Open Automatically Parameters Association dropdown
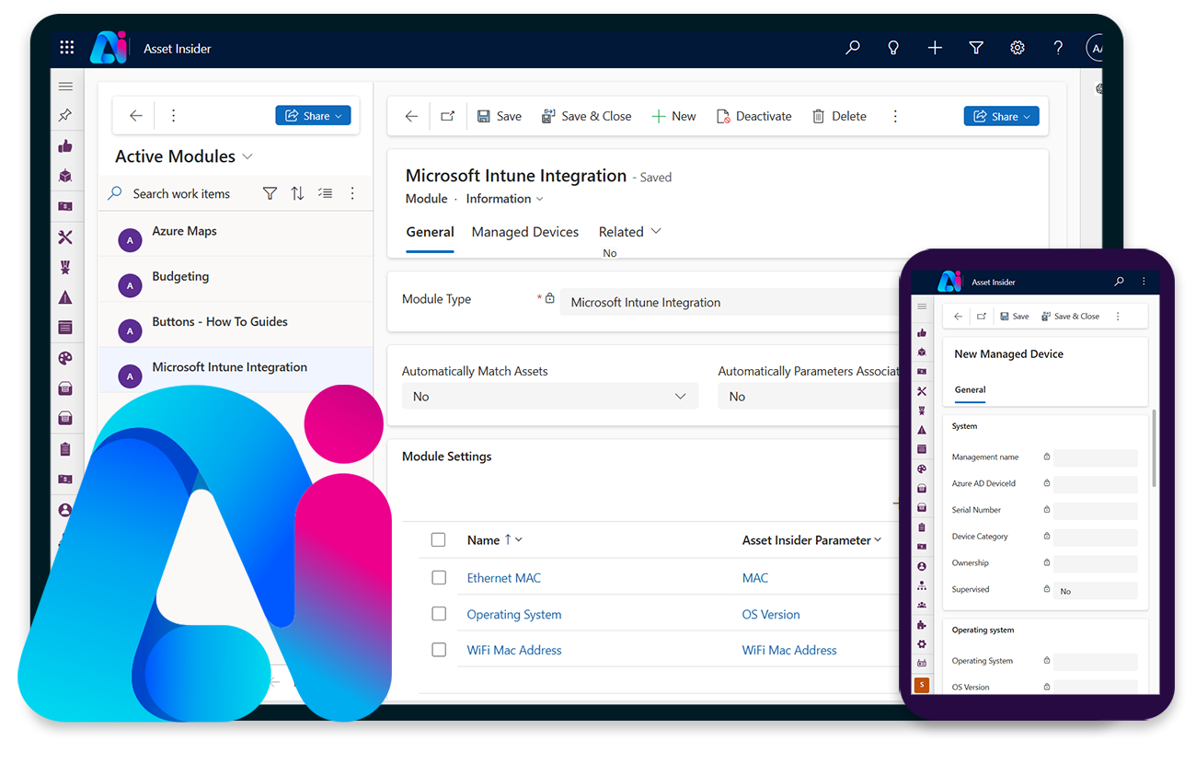The height and width of the screenshot is (763, 1196). [x=809, y=397]
